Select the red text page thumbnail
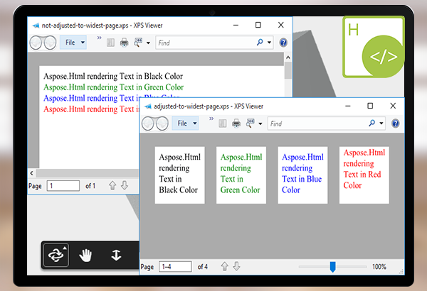The width and height of the screenshot is (427, 291). pos(364,174)
